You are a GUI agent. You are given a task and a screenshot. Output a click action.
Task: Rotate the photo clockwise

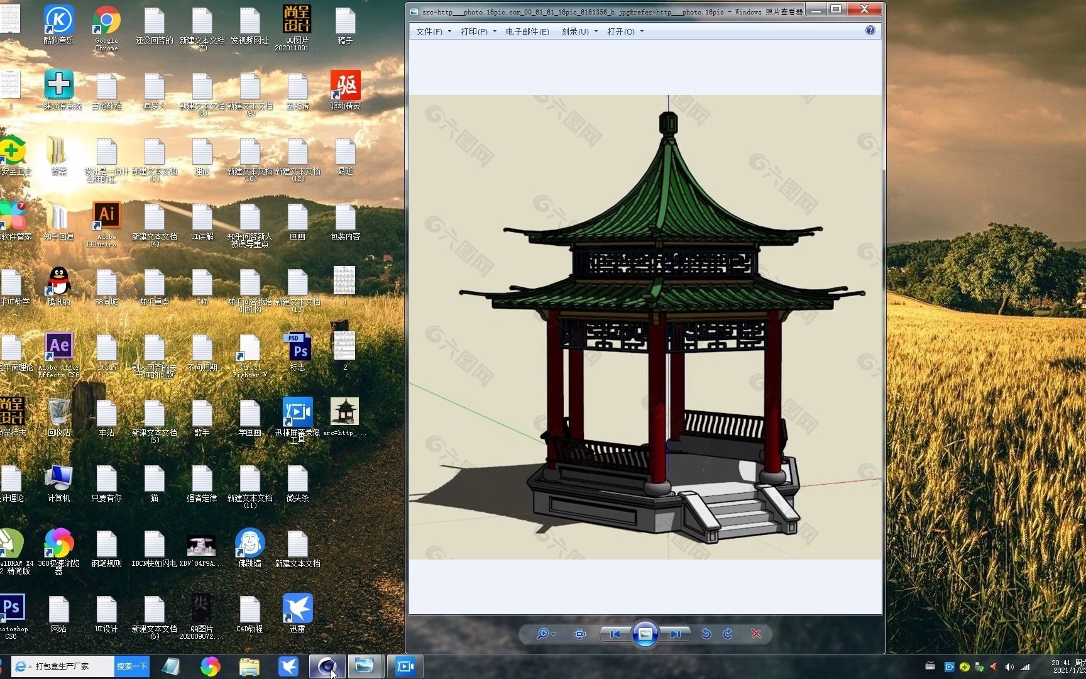pyautogui.click(x=728, y=634)
